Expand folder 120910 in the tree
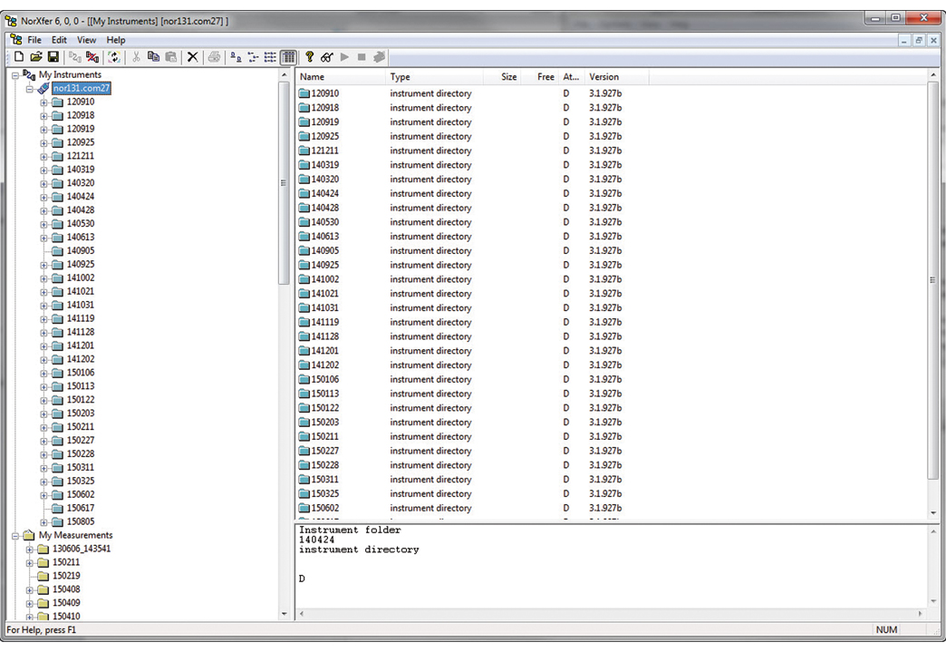Image resolution: width=946 pixels, height=652 pixels. pos(43,102)
